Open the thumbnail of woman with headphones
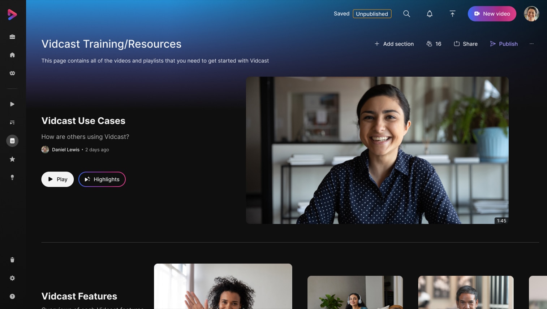This screenshot has height=309, width=547. [x=355, y=292]
